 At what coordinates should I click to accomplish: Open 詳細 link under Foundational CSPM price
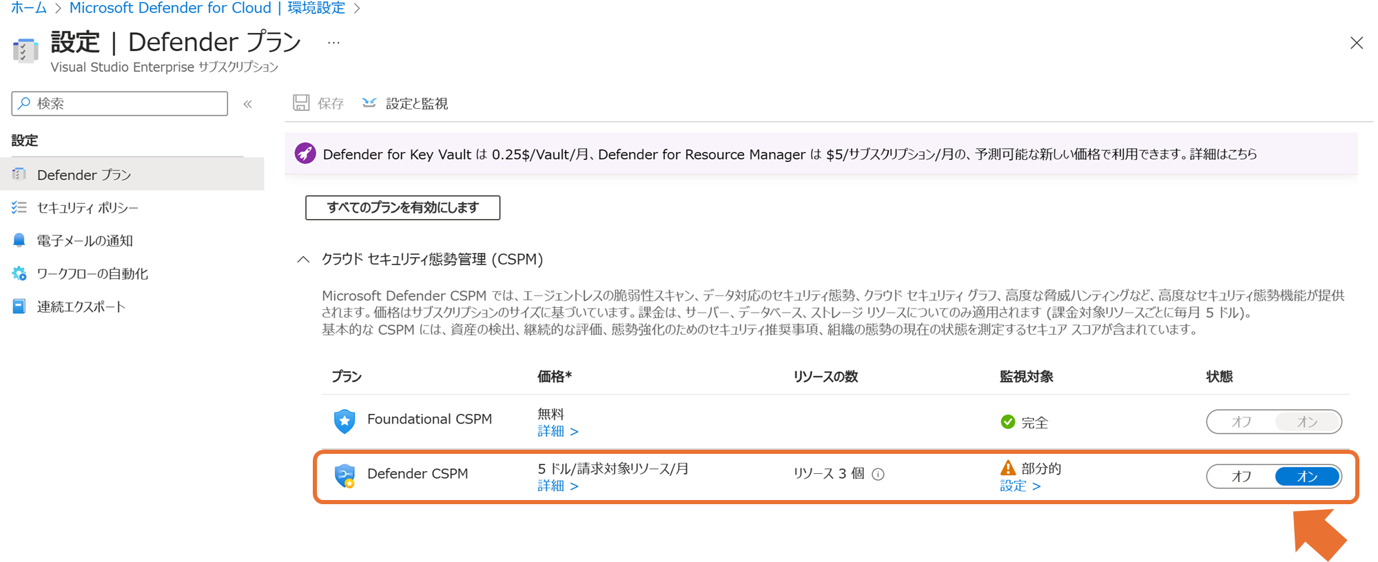557,431
